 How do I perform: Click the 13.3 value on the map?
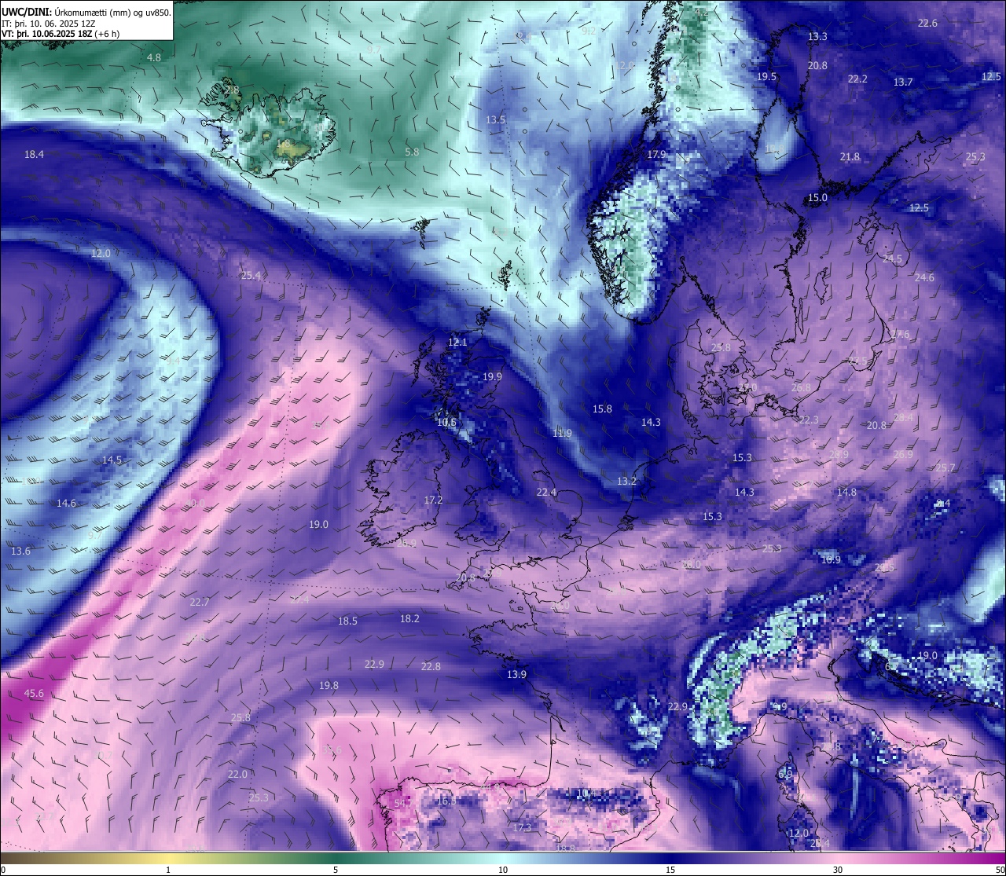[817, 37]
